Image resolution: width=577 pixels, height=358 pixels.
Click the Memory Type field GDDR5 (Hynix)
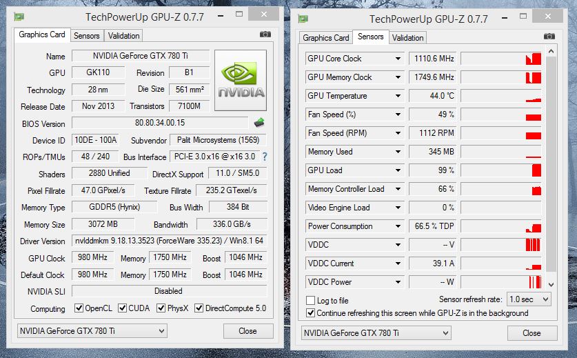pyautogui.click(x=114, y=207)
